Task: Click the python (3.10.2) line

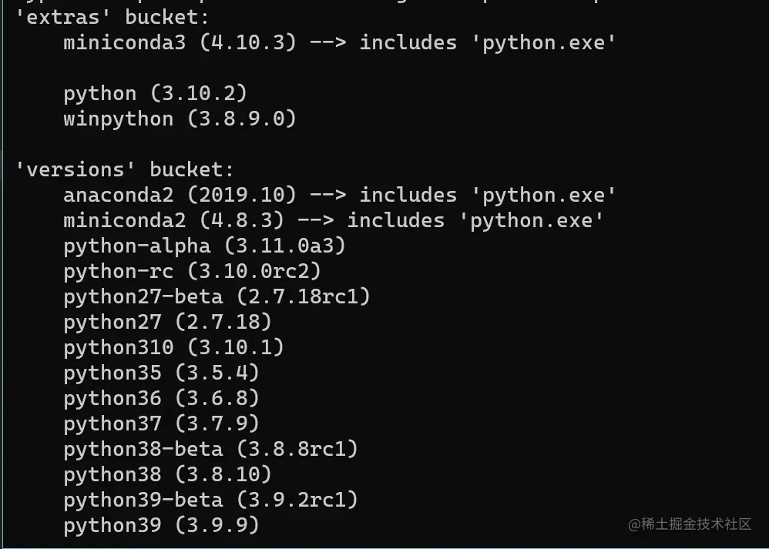Action: (155, 93)
